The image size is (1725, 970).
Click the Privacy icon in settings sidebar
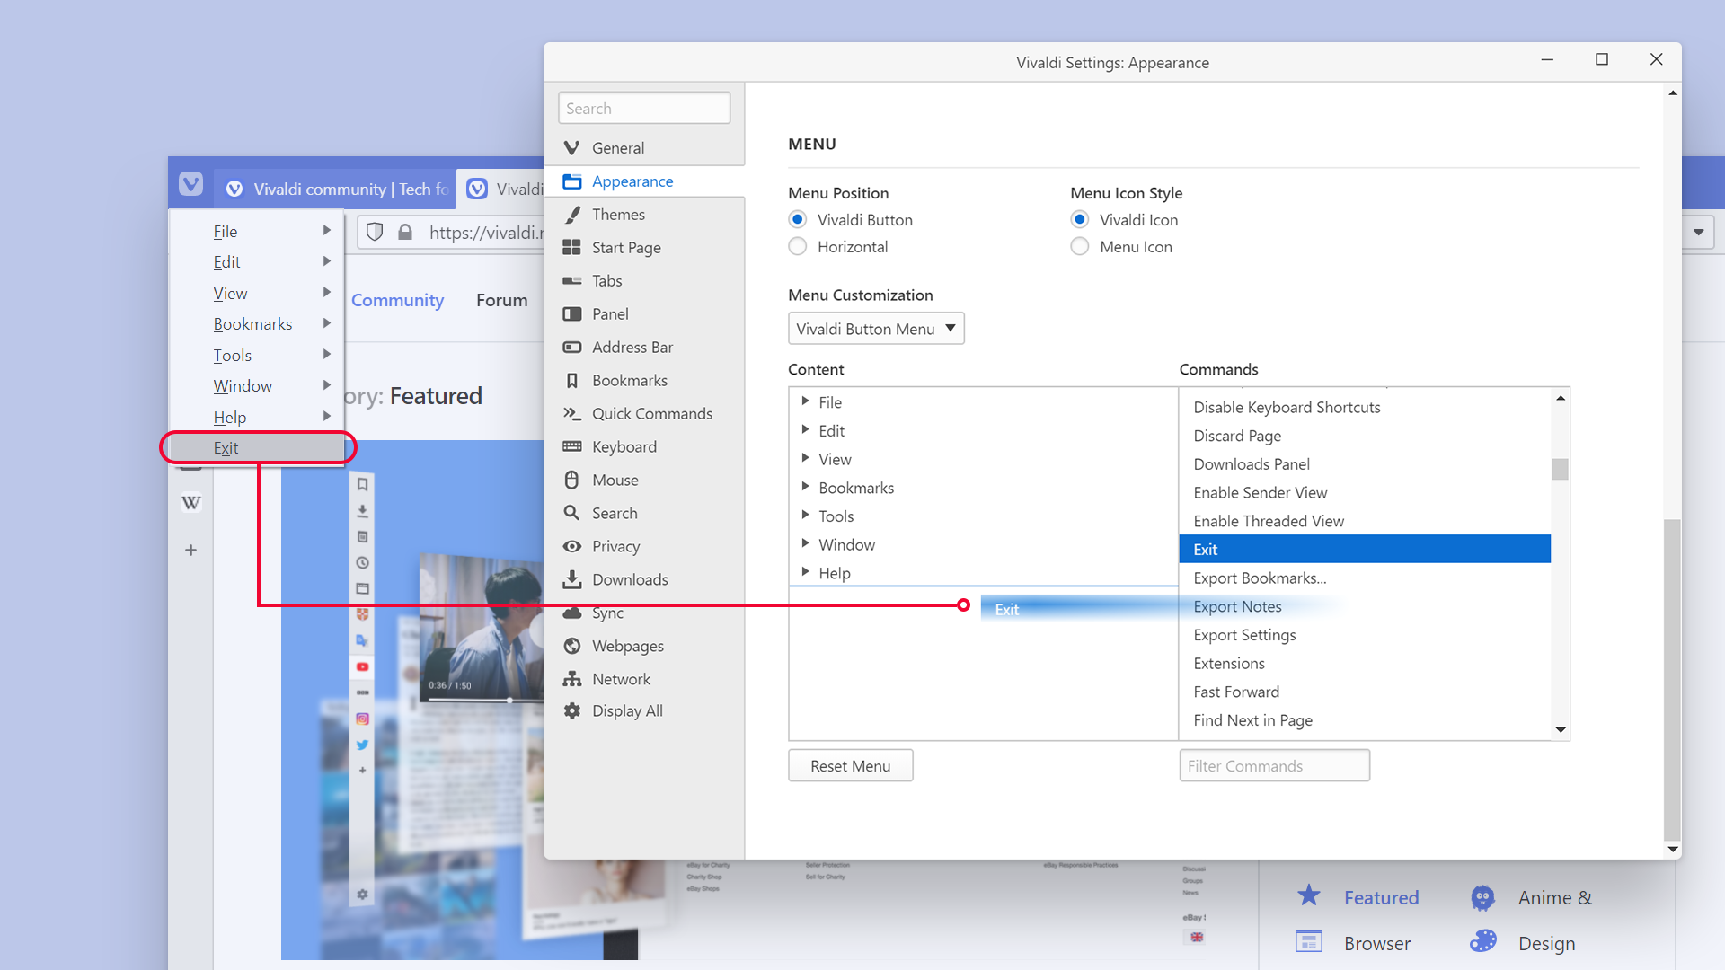[x=572, y=546]
